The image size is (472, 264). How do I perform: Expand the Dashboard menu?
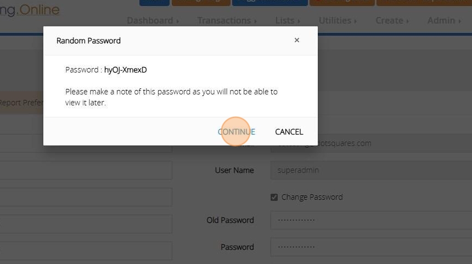click(x=153, y=20)
